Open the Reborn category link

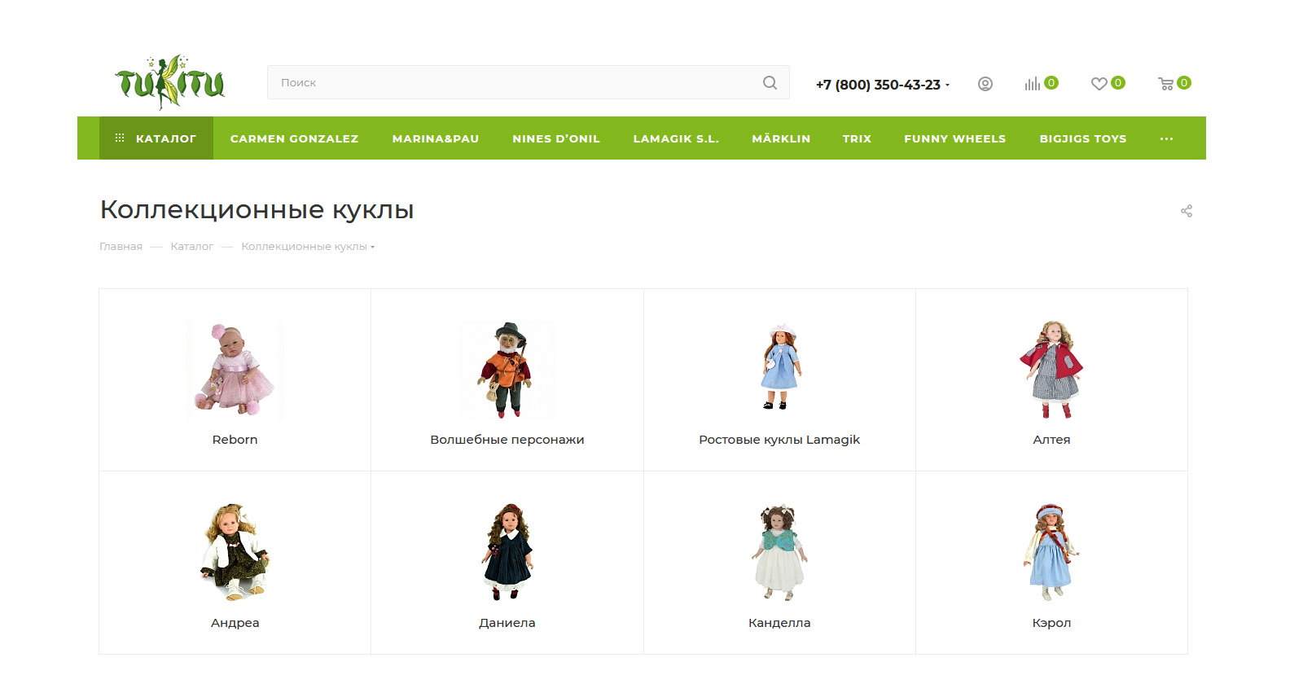(235, 440)
